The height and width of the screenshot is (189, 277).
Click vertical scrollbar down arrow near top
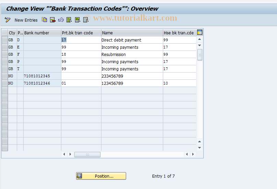[x=200, y=45]
